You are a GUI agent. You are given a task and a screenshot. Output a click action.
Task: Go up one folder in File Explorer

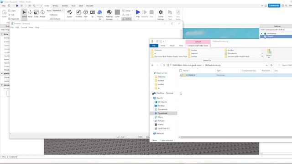coord(164,65)
